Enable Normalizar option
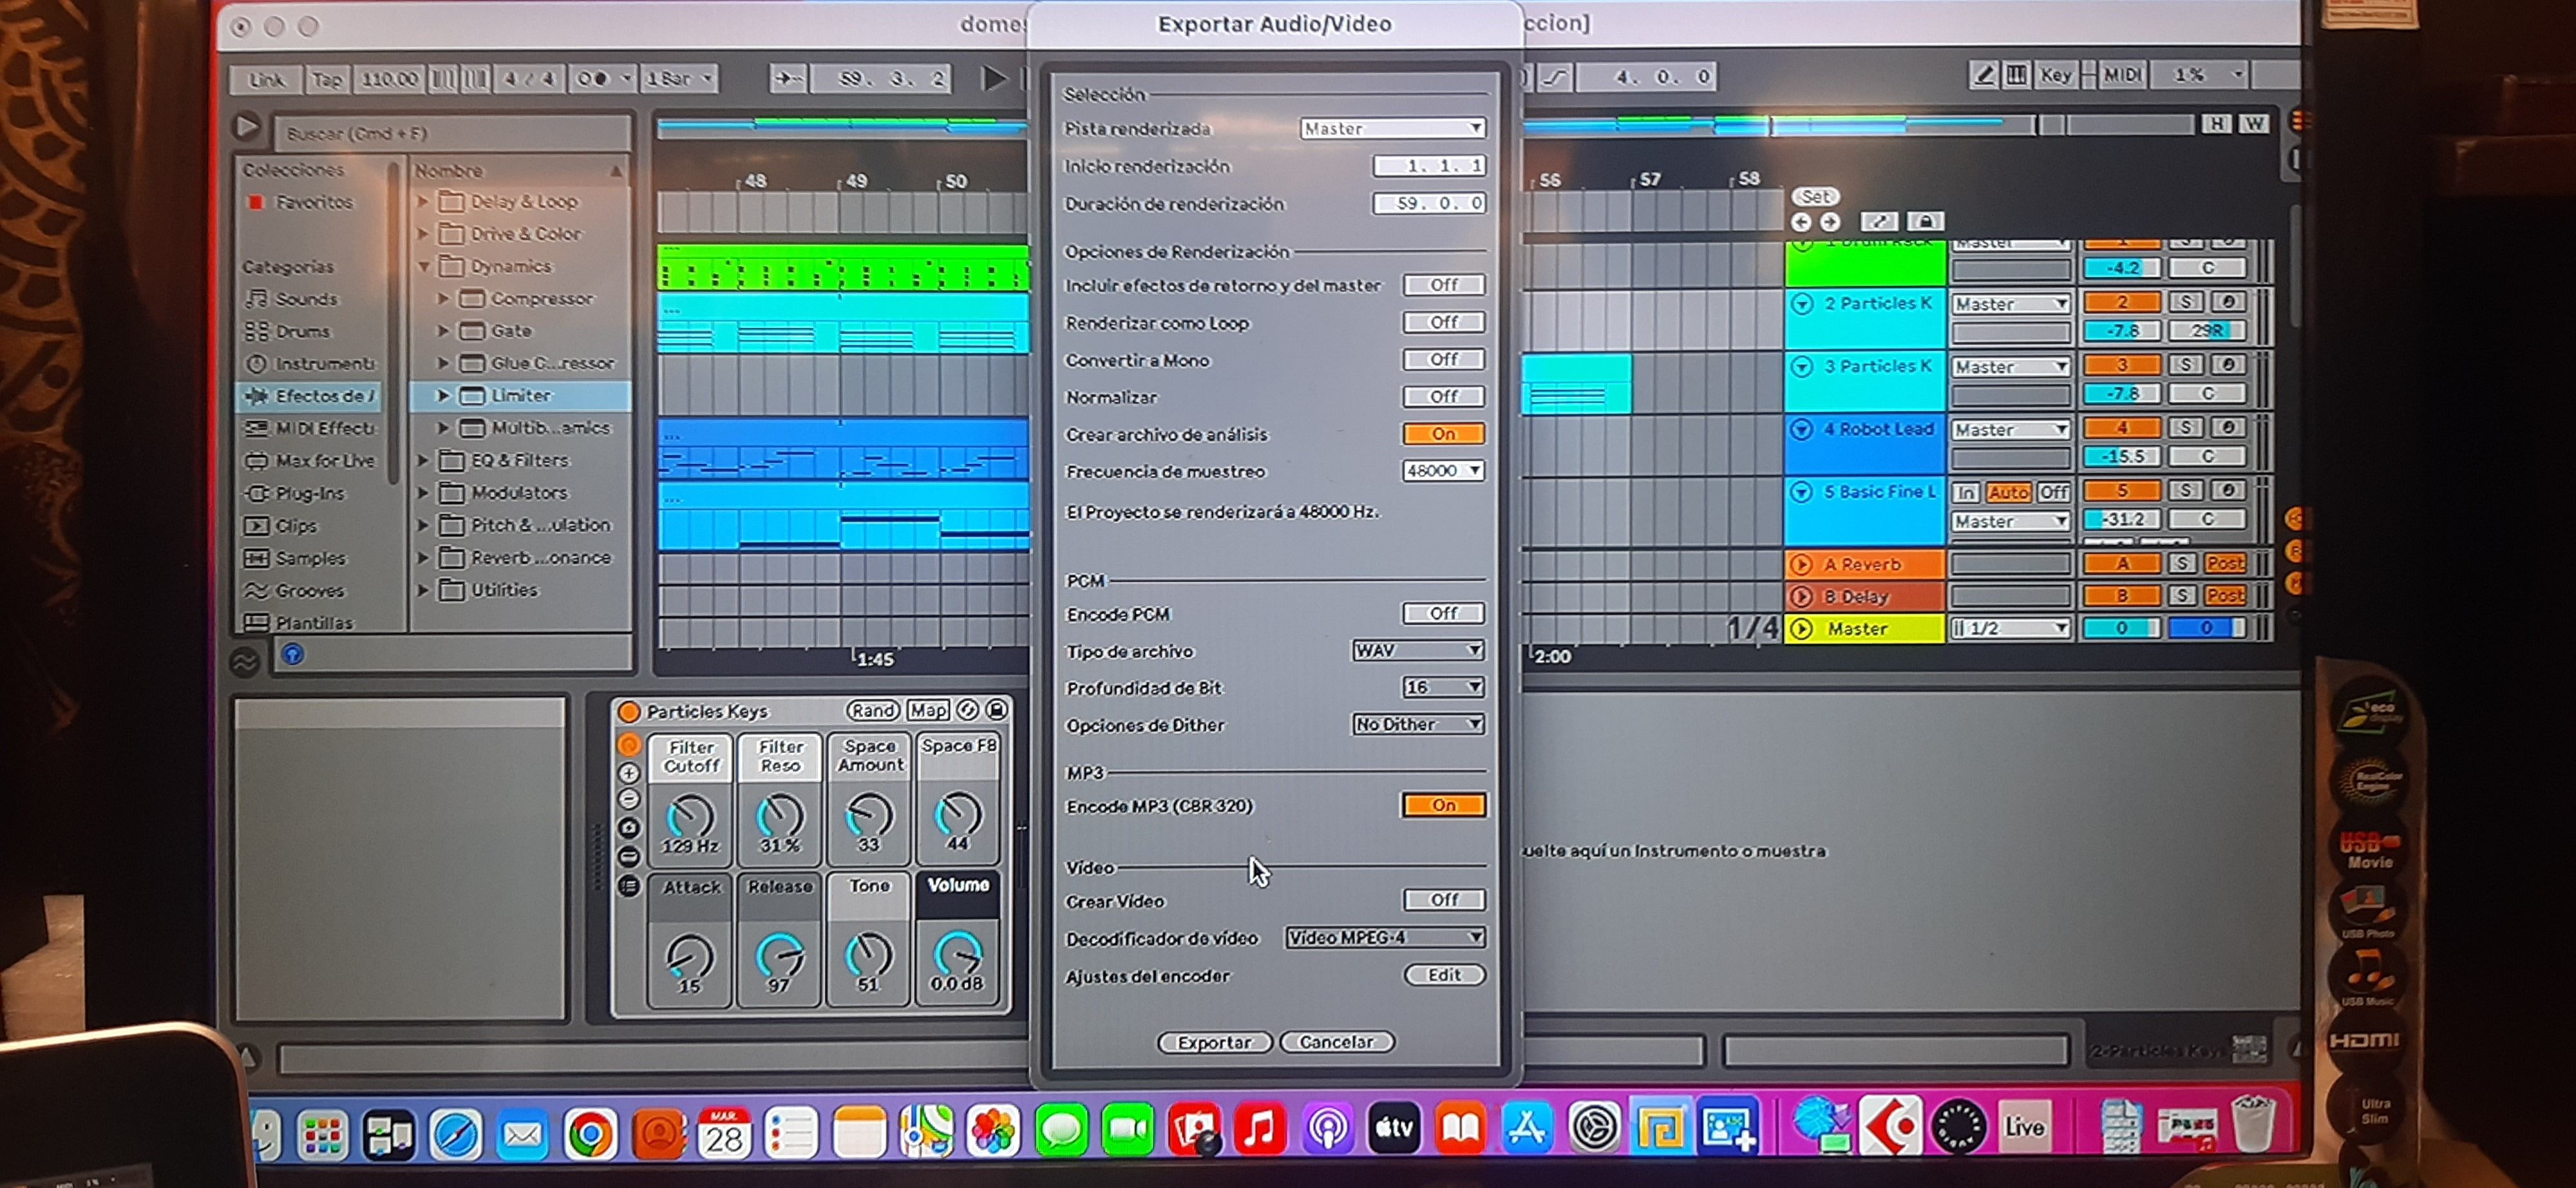 coord(1443,396)
